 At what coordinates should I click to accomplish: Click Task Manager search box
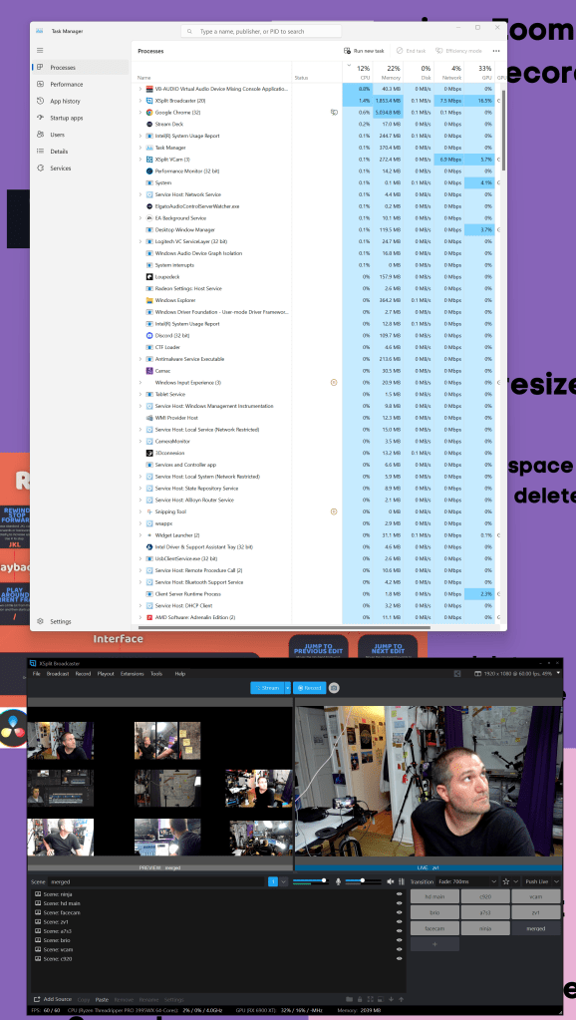[x=261, y=31]
